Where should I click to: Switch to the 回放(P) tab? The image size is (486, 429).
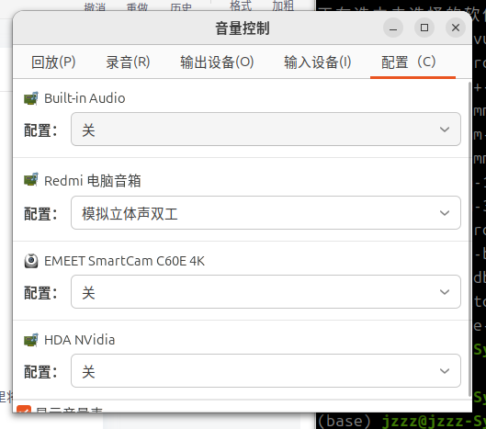[x=53, y=62]
